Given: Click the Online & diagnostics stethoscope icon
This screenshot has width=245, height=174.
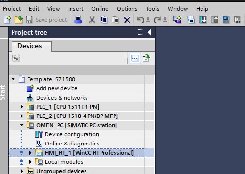Looking at the screenshot, I should coord(39,144).
